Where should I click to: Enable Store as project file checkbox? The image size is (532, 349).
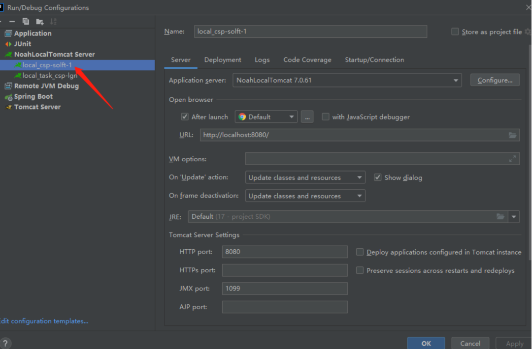pos(455,32)
